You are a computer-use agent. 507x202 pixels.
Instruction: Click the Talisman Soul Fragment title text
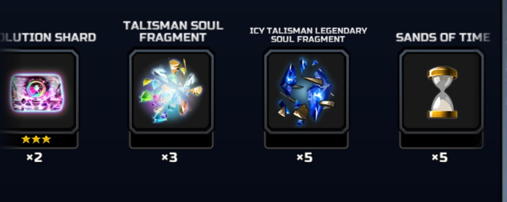click(173, 31)
